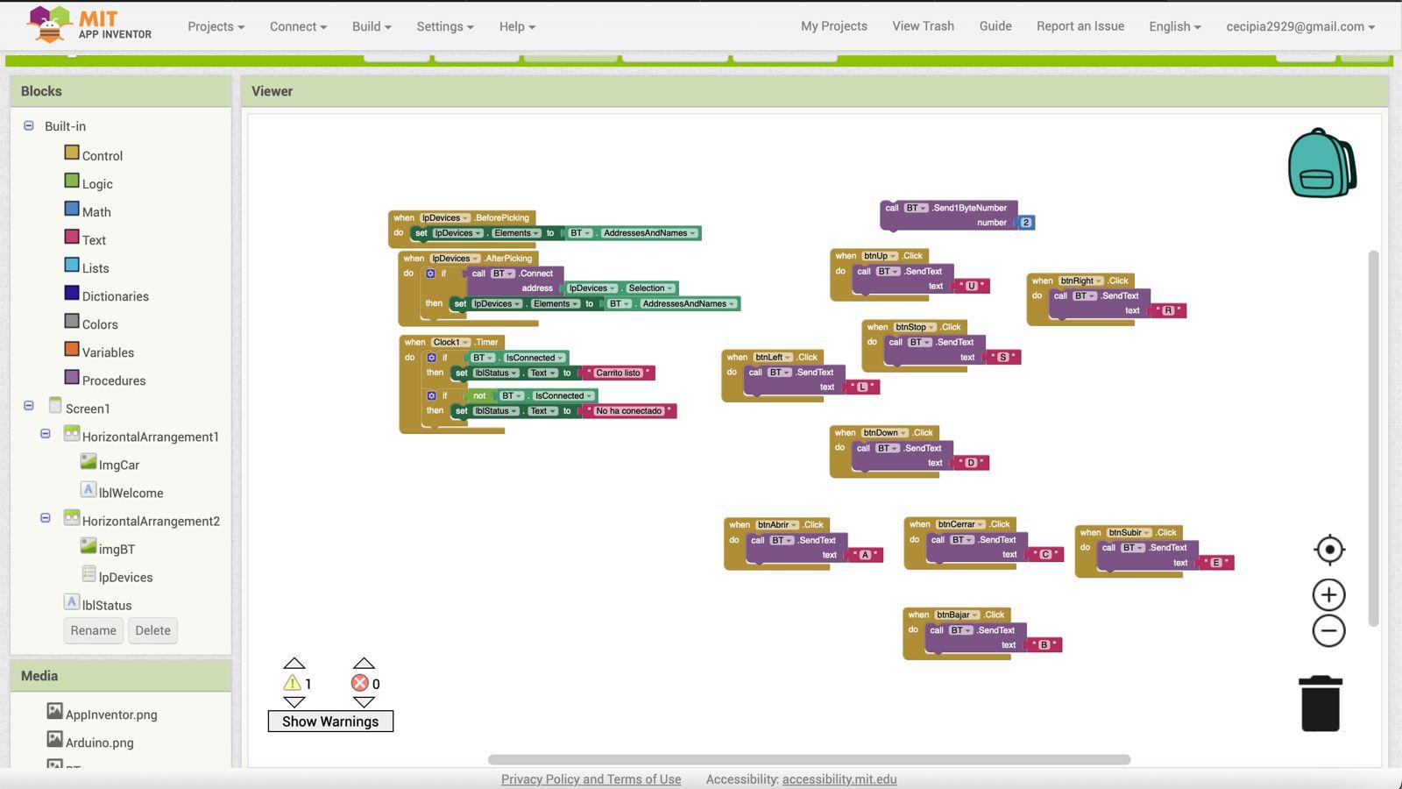Go to previous warning with up arrow
This screenshot has width=1402, height=789.
point(294,664)
